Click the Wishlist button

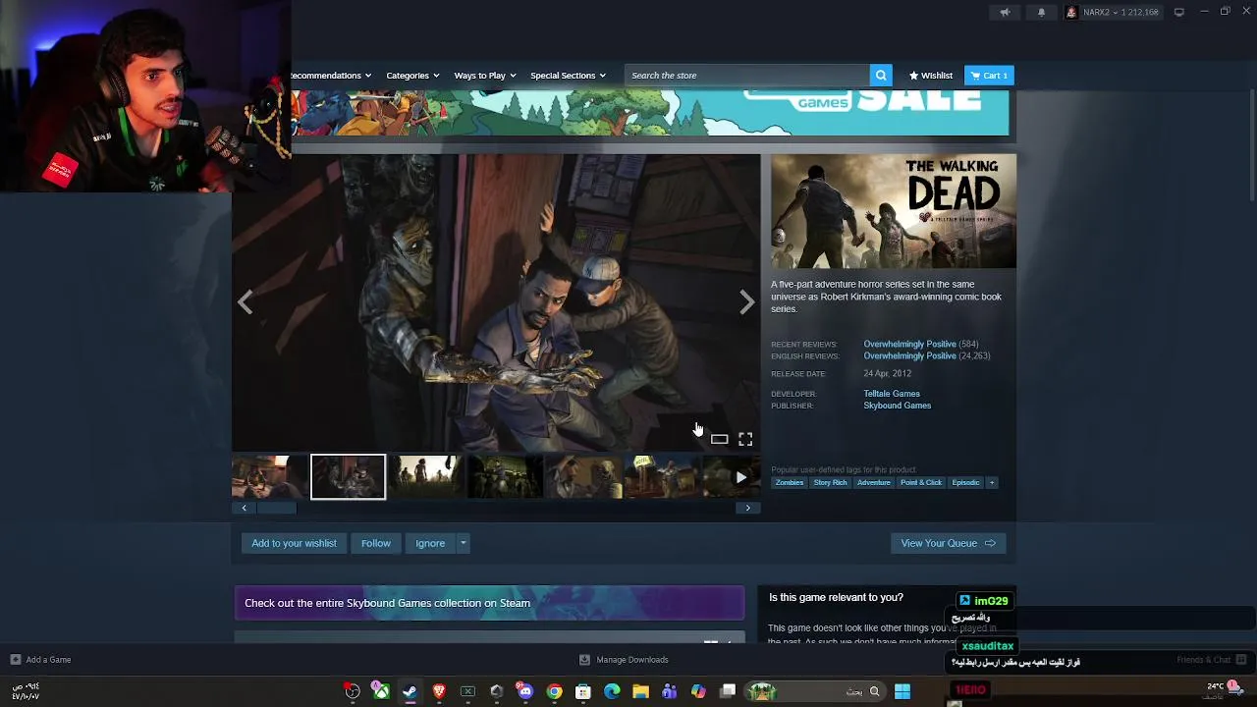[931, 76]
